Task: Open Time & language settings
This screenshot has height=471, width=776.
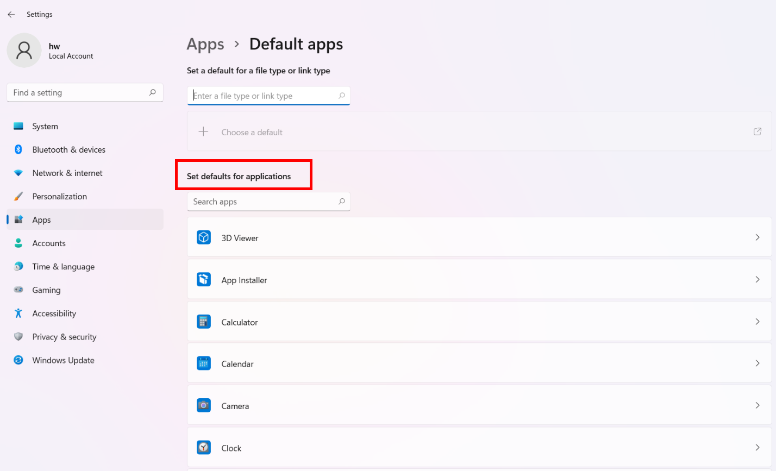Action: (85, 266)
